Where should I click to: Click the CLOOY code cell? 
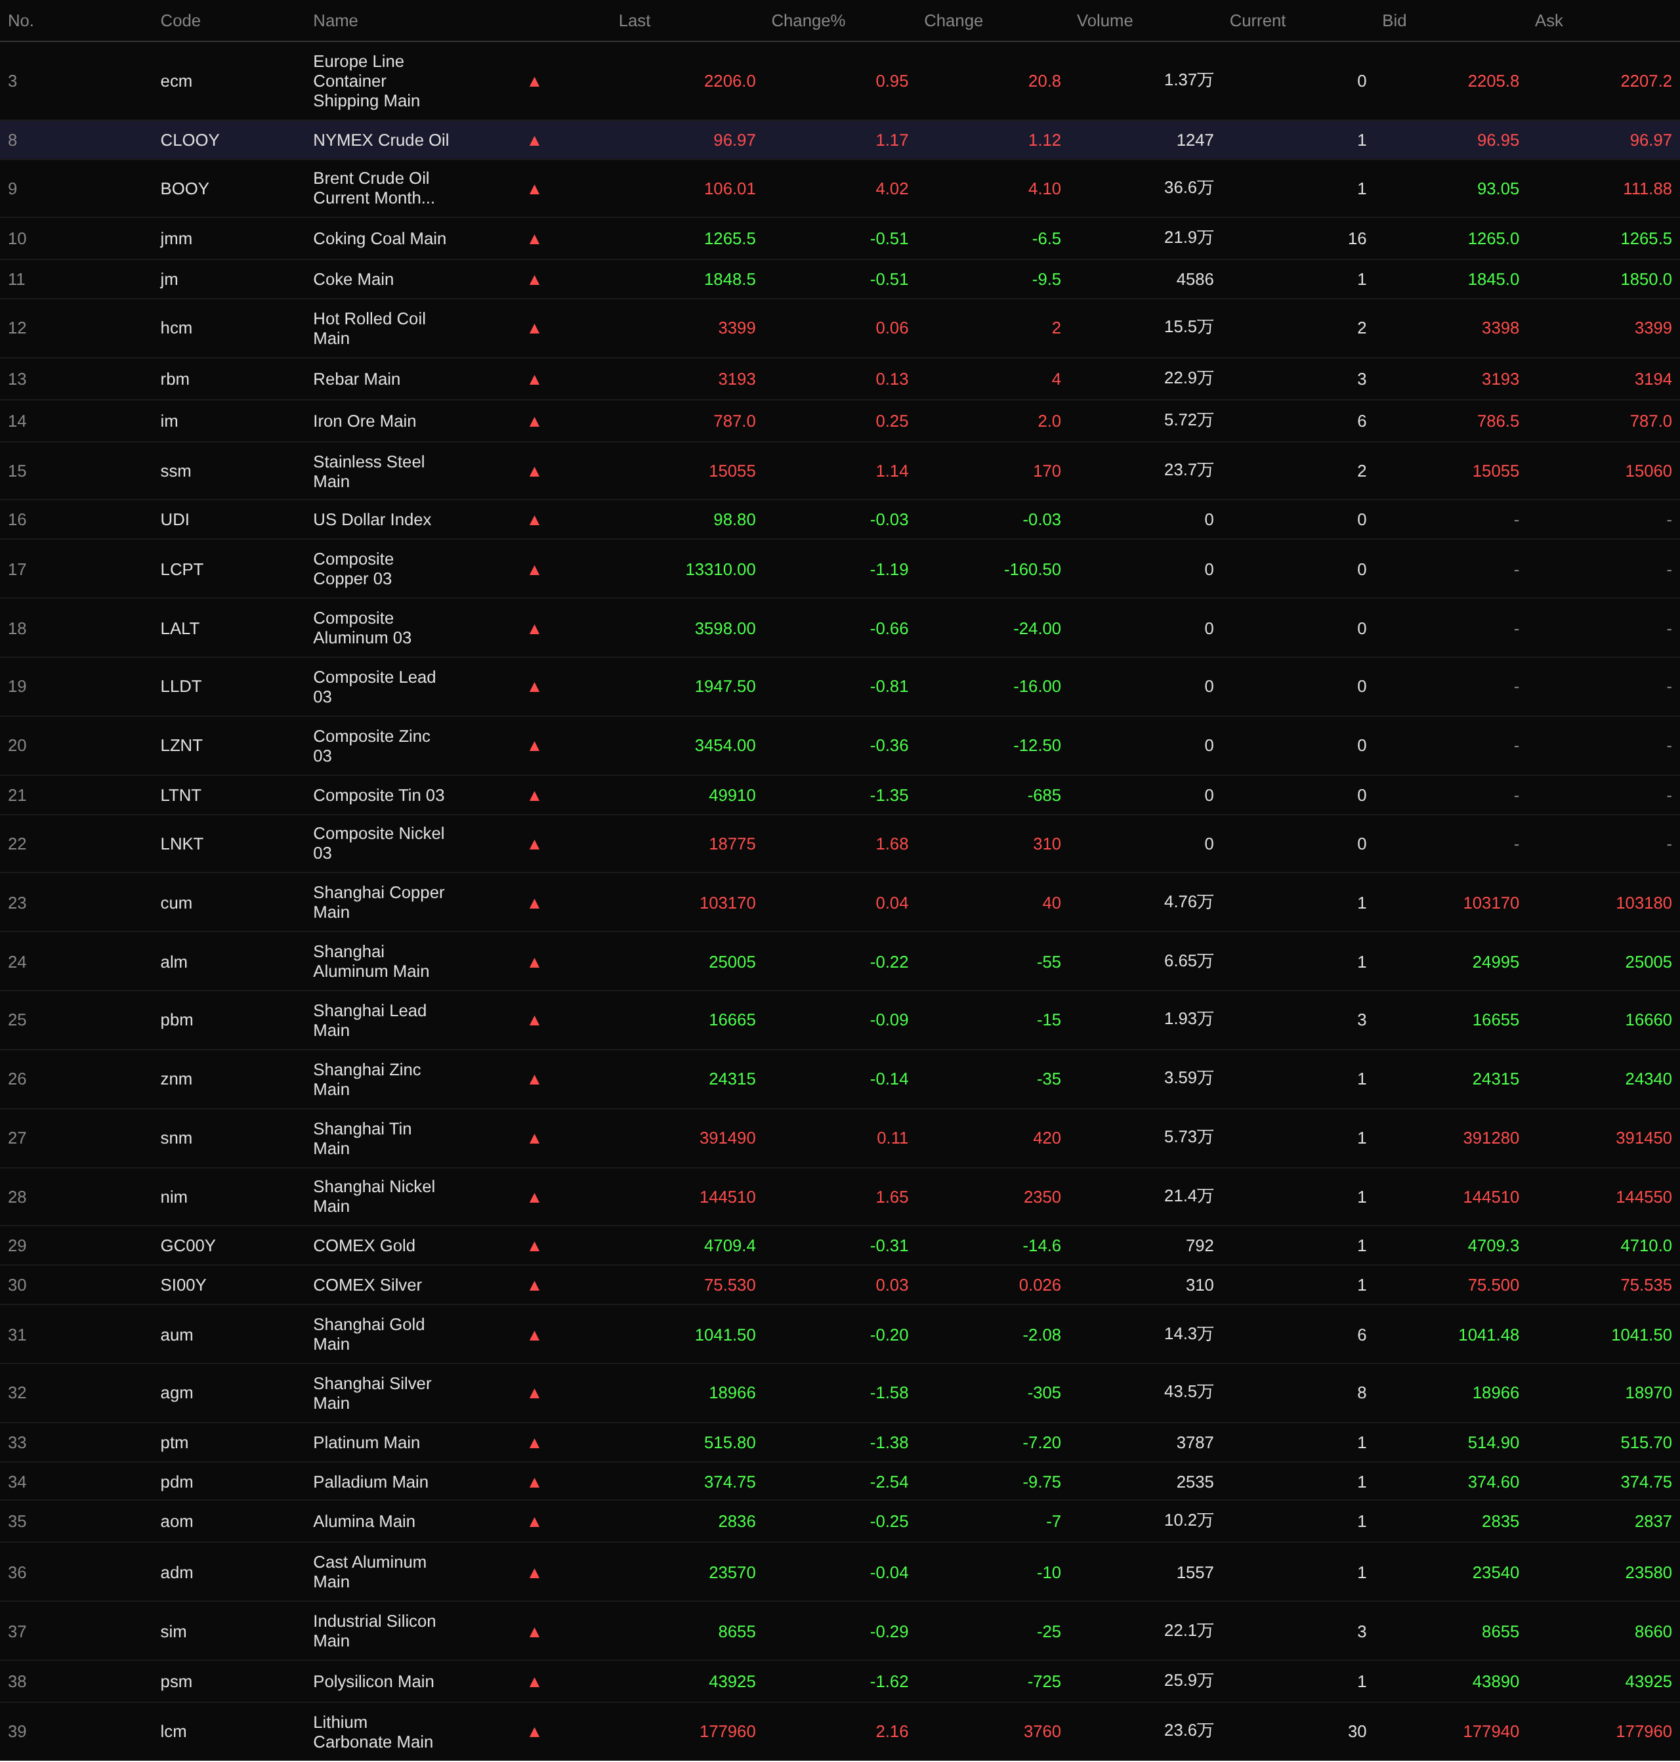189,140
